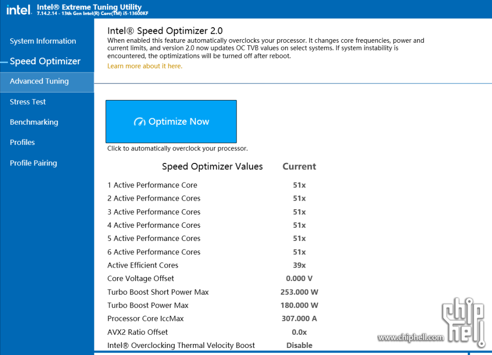Click the 0.0x AVX2 offset value
The width and height of the screenshot is (492, 355).
coord(299,332)
